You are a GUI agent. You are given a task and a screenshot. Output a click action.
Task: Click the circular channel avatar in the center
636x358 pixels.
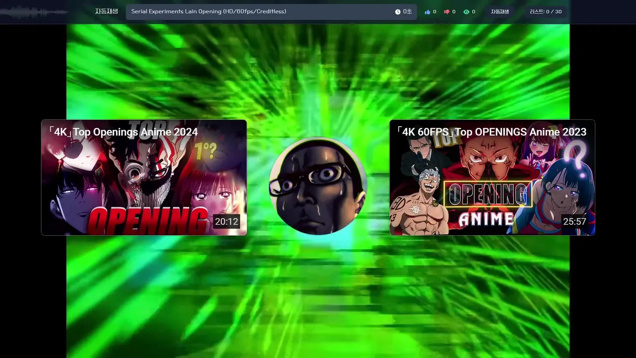[x=318, y=186]
